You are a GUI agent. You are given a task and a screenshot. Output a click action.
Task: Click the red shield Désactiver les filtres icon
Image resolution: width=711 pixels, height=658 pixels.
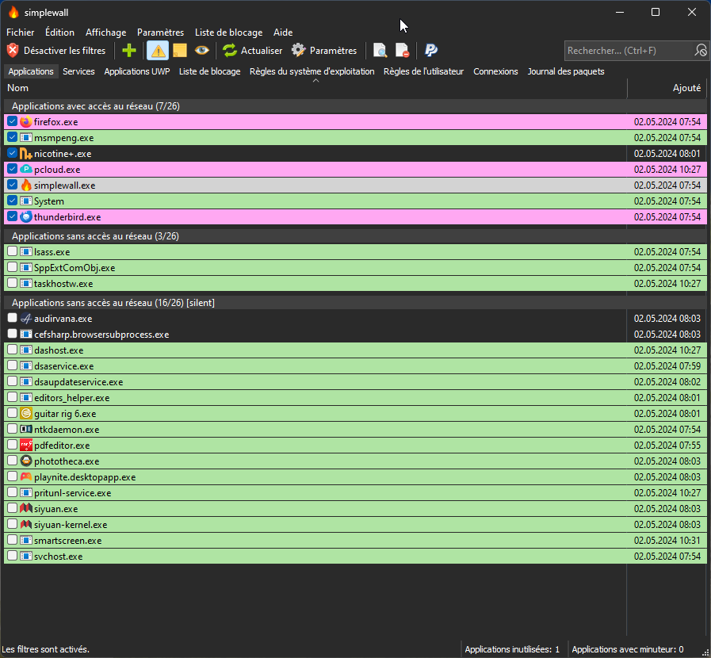[x=13, y=50]
